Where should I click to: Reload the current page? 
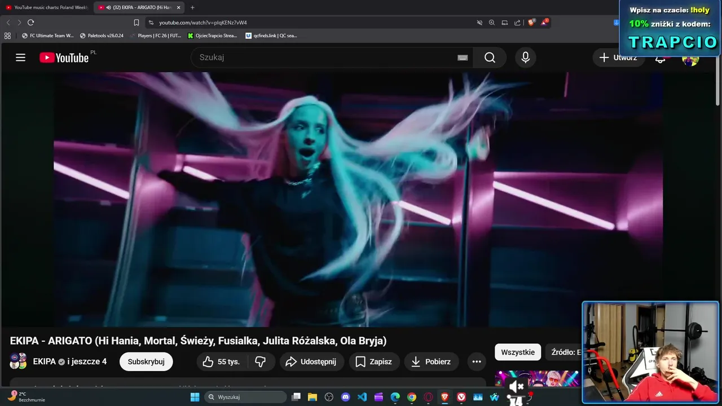pyautogui.click(x=30, y=23)
